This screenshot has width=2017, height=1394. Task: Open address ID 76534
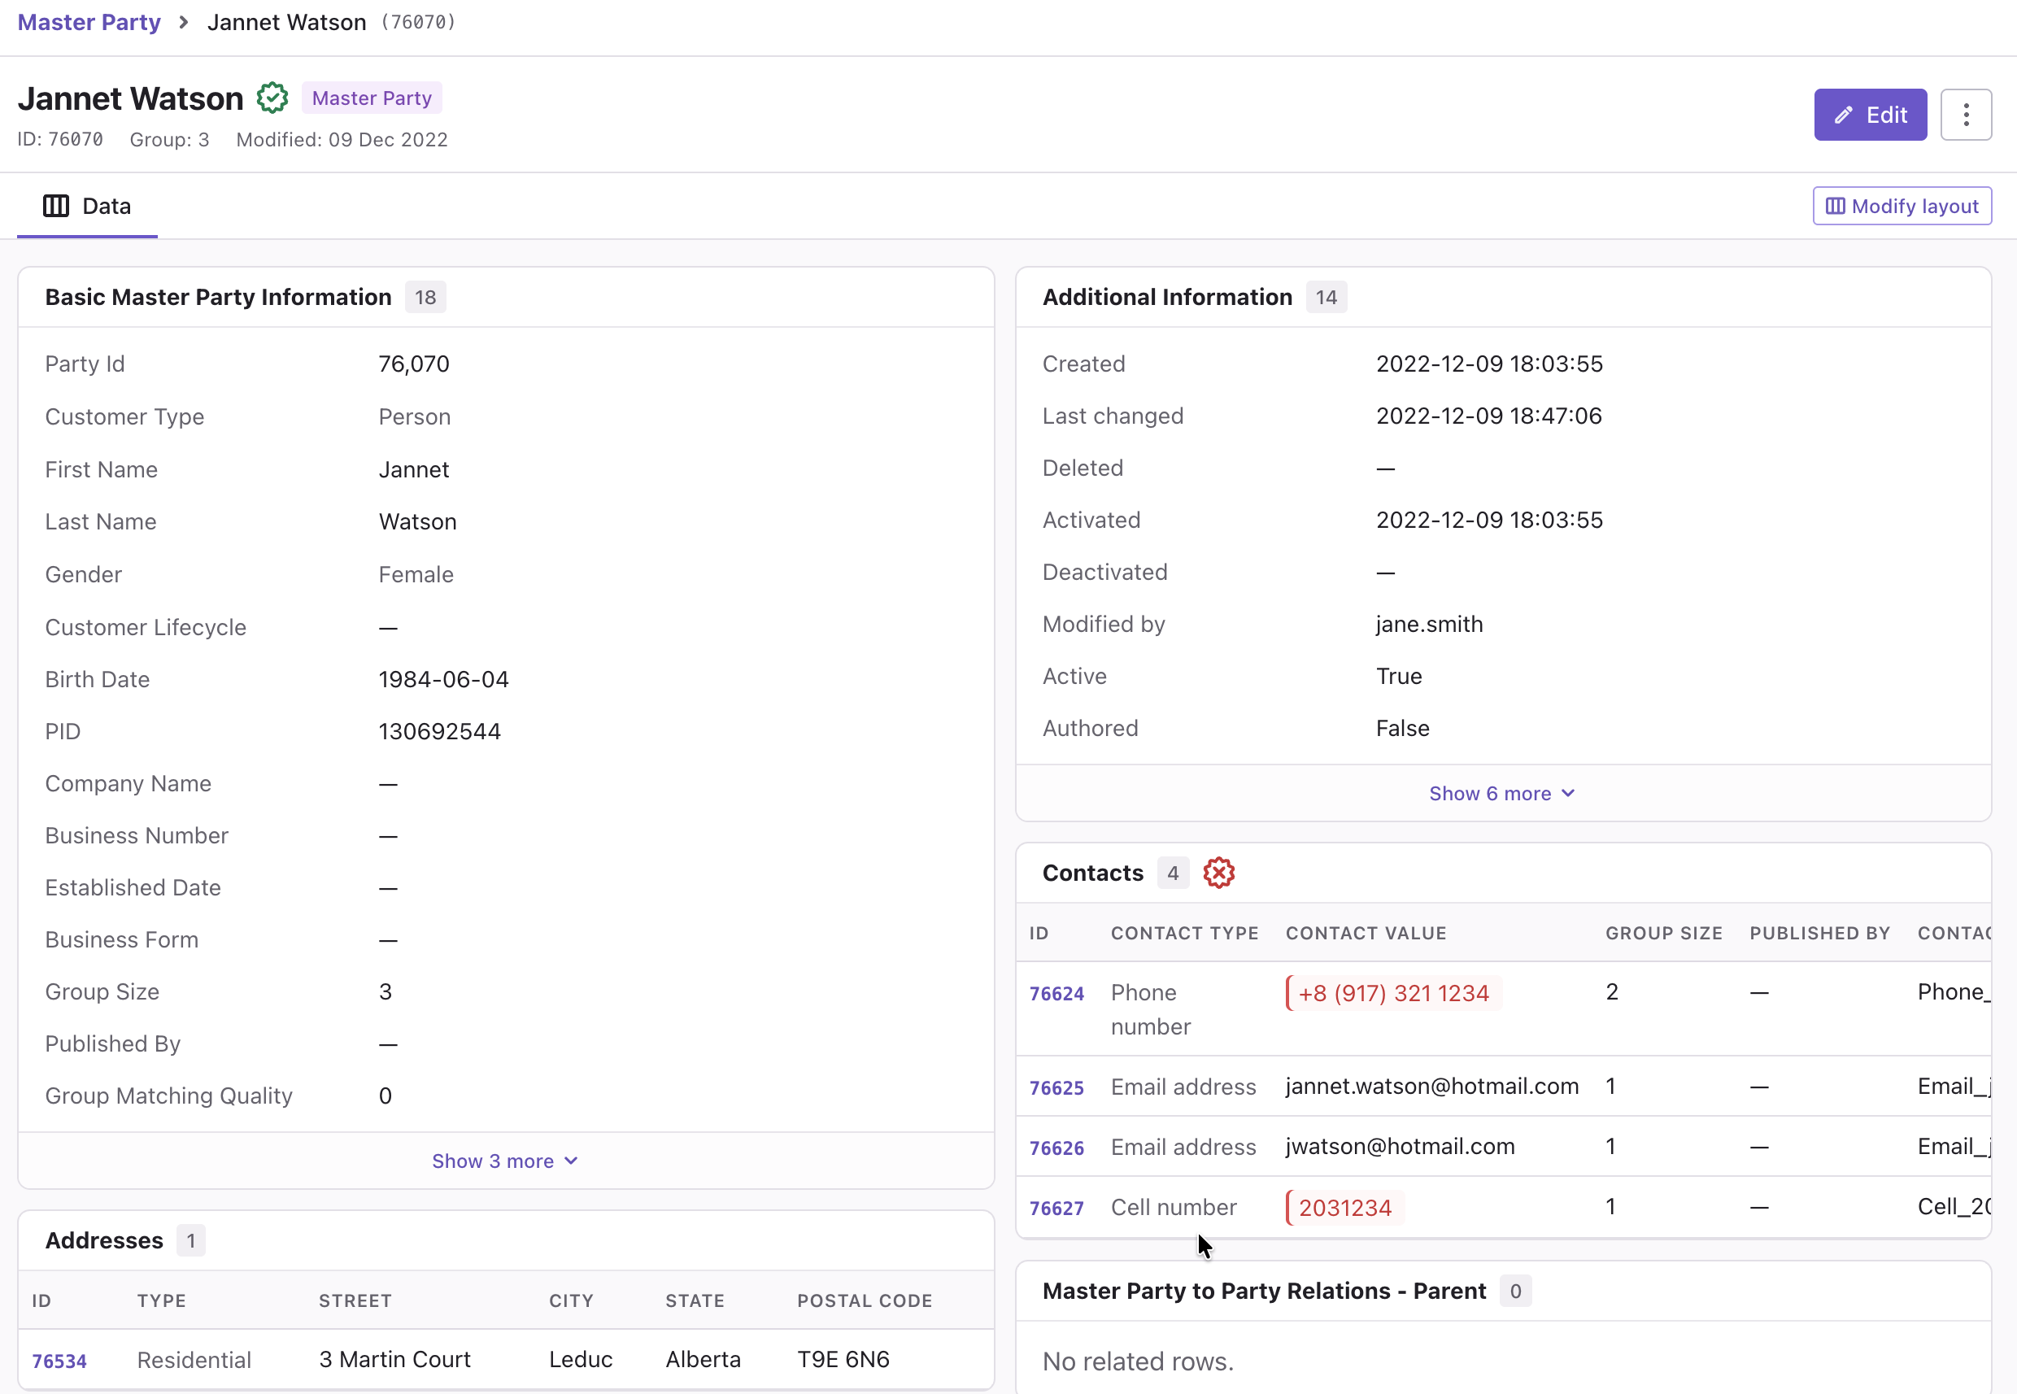coord(59,1361)
